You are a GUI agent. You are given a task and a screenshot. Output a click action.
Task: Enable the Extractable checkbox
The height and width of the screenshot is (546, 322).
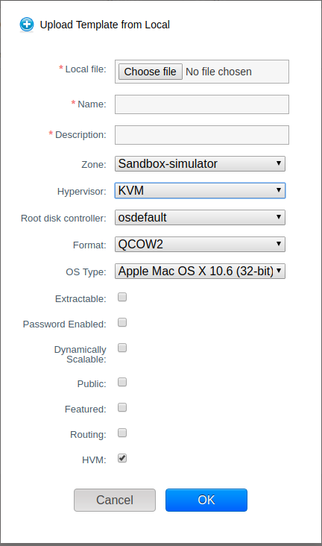[x=122, y=297]
